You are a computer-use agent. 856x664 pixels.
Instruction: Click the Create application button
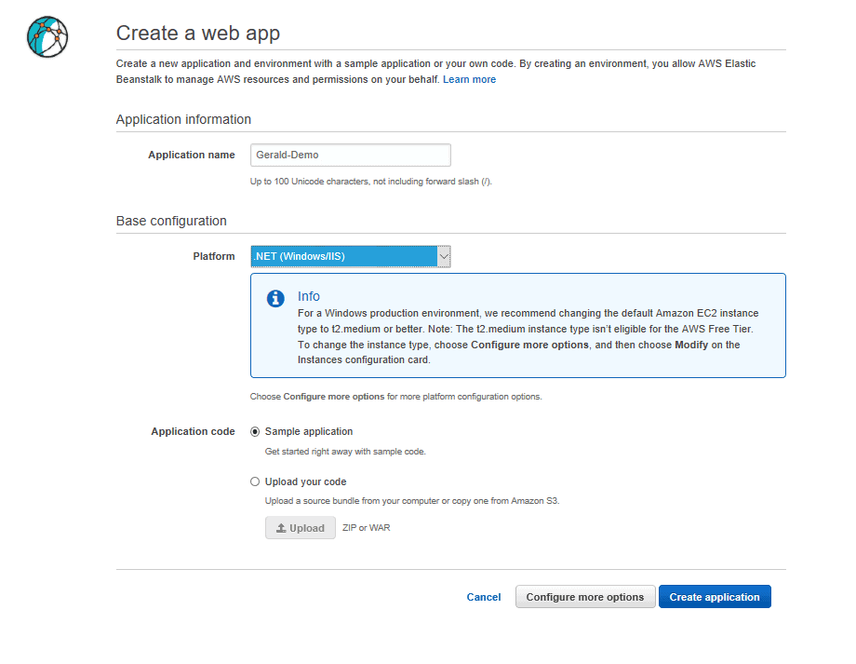pyautogui.click(x=715, y=597)
